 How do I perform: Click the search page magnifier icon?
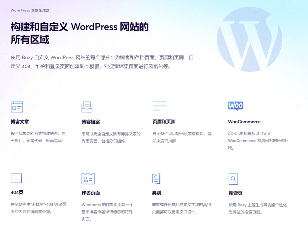click(233, 179)
